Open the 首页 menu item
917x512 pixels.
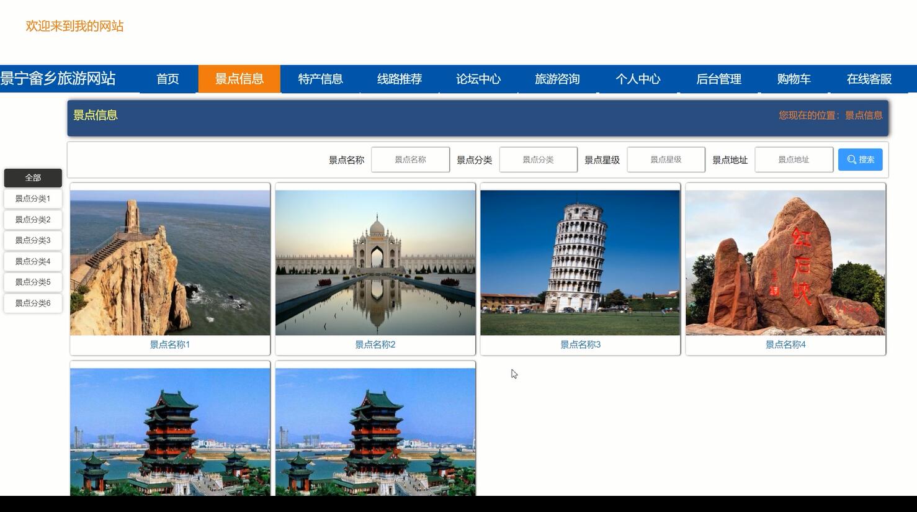pos(168,79)
